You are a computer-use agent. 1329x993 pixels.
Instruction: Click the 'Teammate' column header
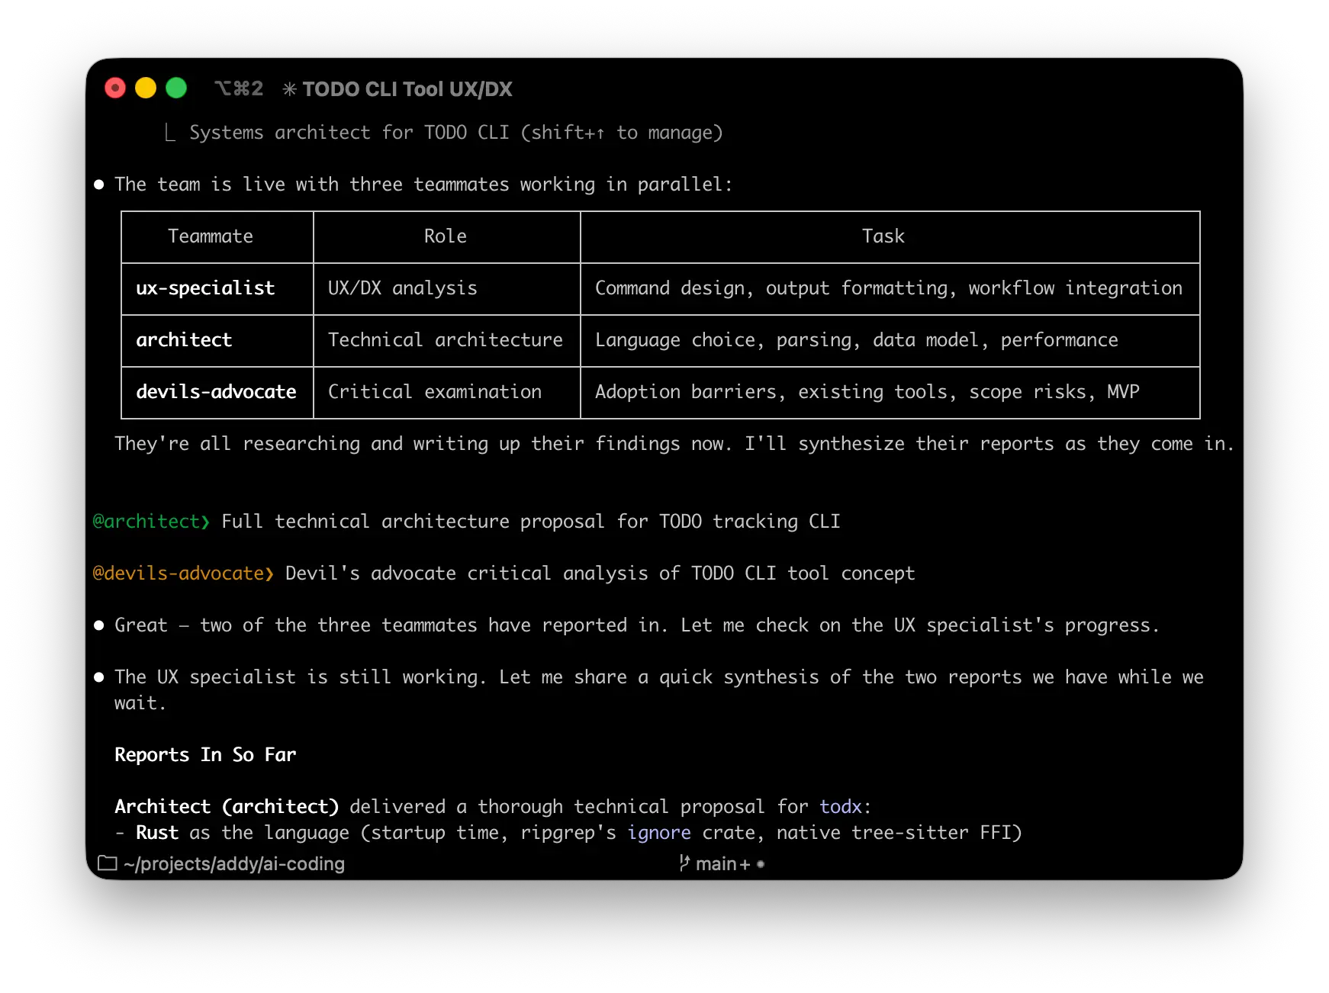210,236
